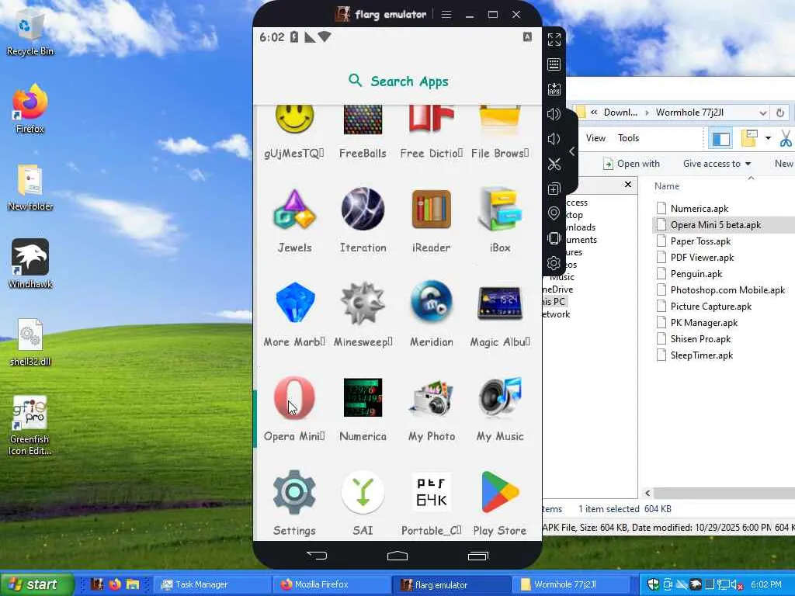Open Portable_C app icon
795x596 pixels.
(x=432, y=503)
